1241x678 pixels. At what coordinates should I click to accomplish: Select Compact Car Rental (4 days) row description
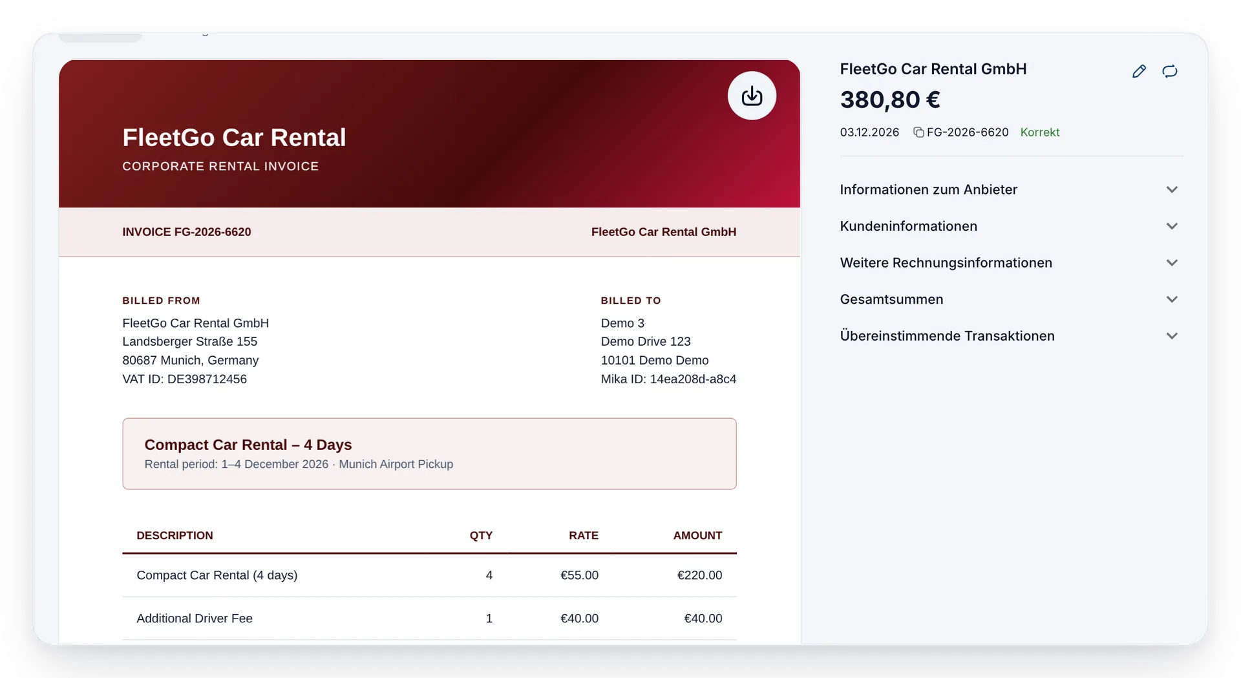217,575
